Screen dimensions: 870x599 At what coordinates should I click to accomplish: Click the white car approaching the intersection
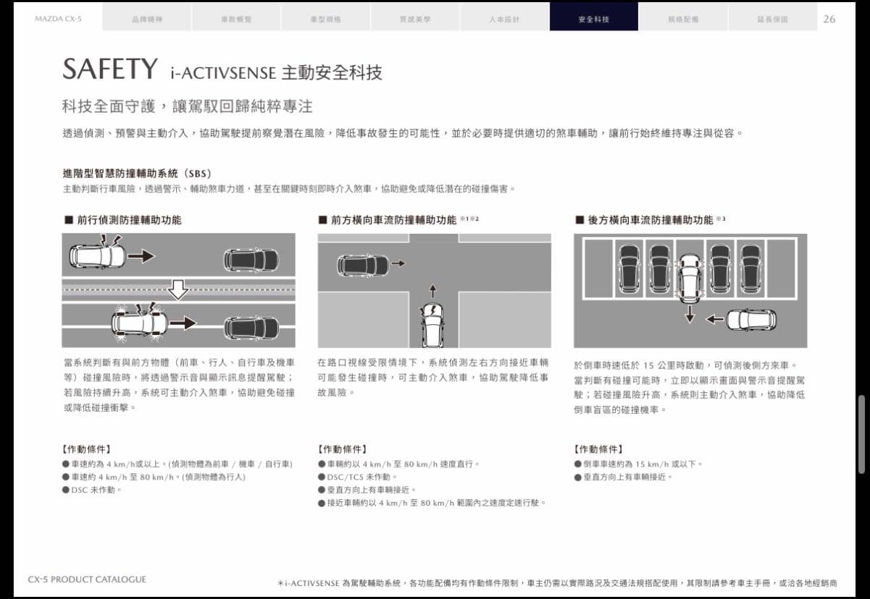click(432, 326)
